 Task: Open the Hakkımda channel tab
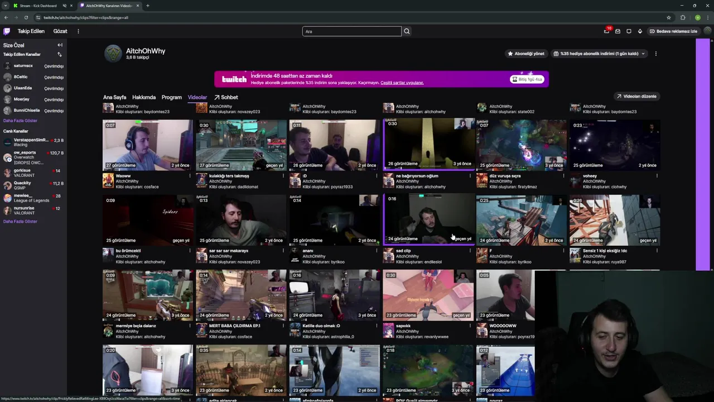(x=144, y=97)
